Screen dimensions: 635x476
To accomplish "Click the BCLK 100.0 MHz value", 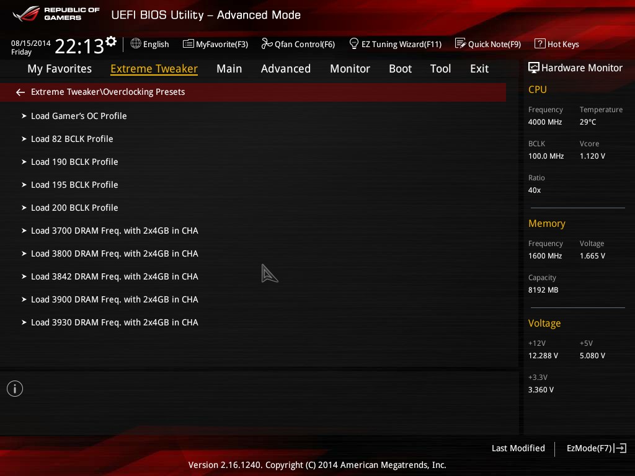I will pyautogui.click(x=546, y=156).
